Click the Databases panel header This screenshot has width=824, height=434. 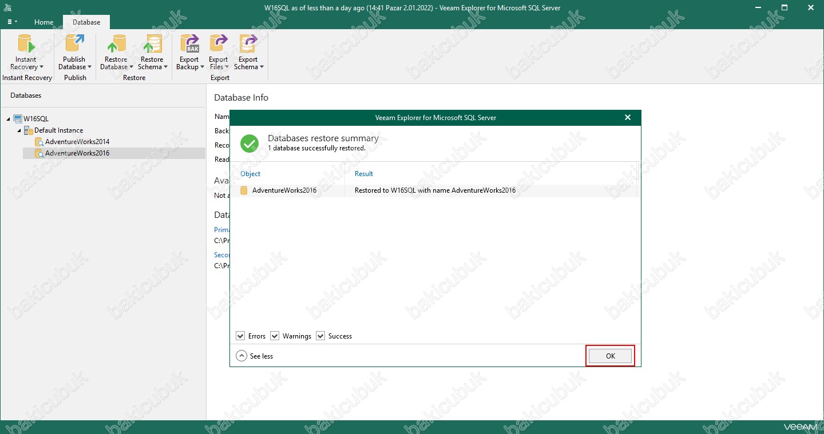click(26, 95)
